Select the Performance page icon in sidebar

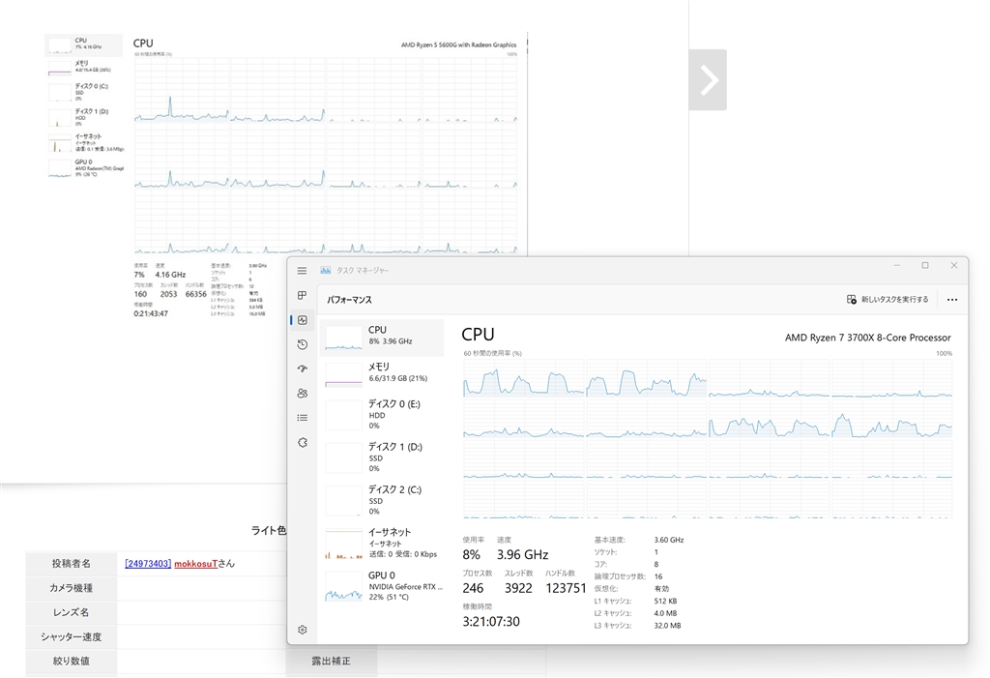point(303,320)
